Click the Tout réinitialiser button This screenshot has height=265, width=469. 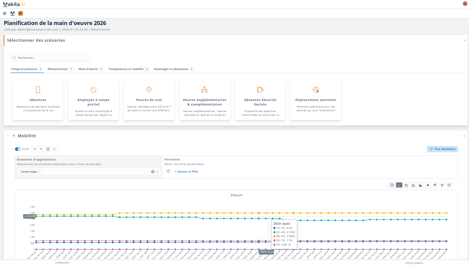(x=443, y=149)
